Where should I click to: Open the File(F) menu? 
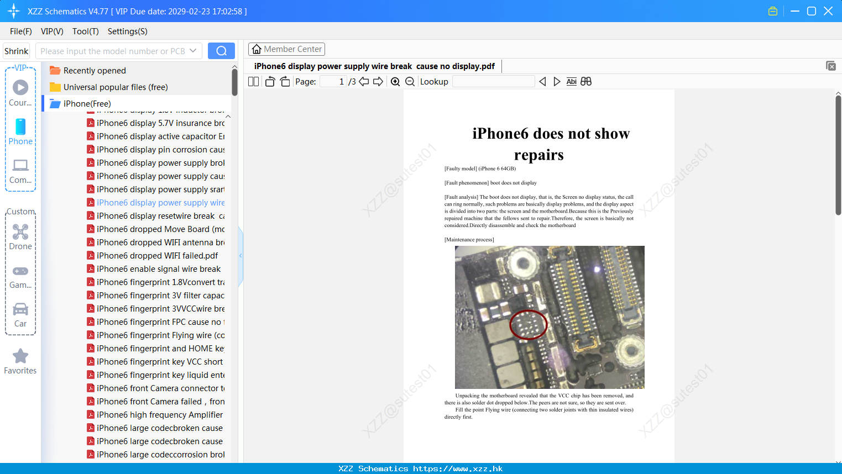(x=21, y=31)
